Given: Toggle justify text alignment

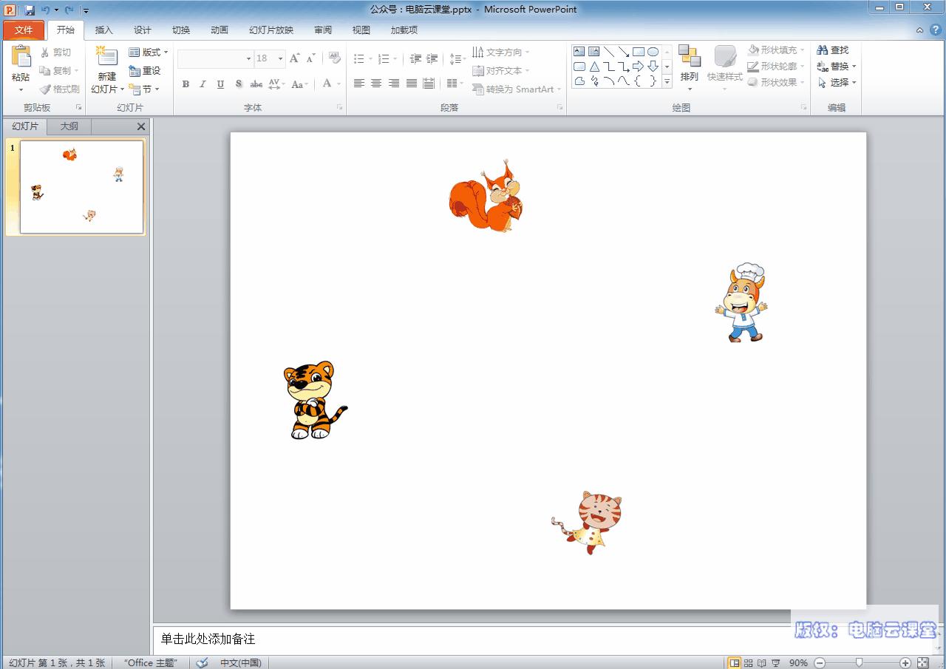Looking at the screenshot, I should pos(412,84).
